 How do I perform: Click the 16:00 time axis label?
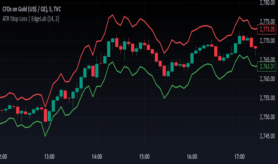click(x=192, y=157)
